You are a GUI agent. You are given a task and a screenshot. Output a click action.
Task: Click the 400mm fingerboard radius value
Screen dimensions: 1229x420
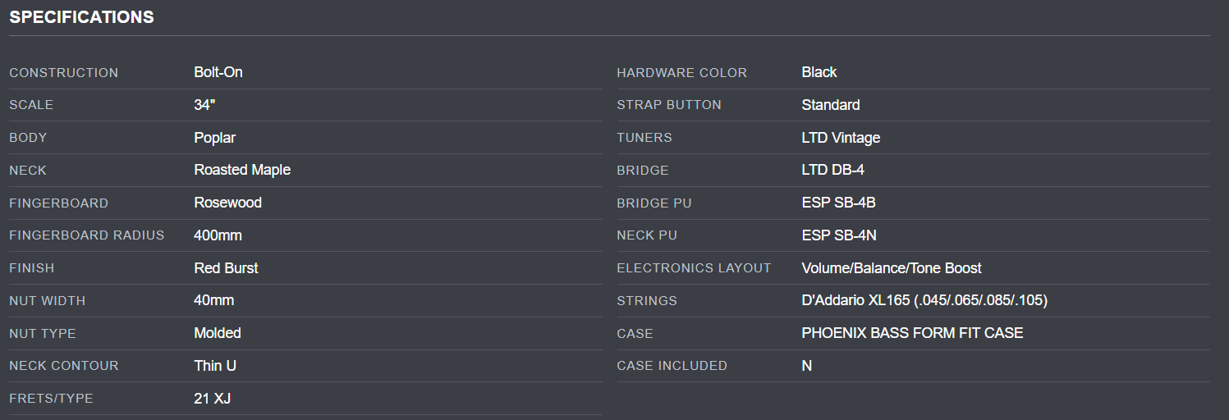pyautogui.click(x=218, y=235)
